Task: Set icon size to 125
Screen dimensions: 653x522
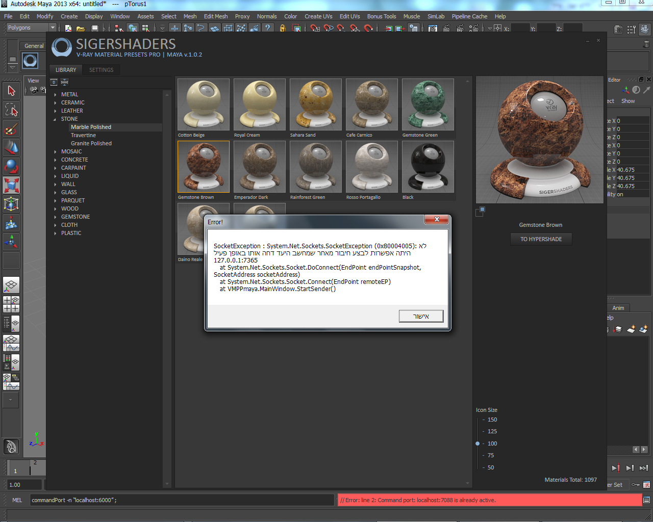Action: (x=492, y=432)
